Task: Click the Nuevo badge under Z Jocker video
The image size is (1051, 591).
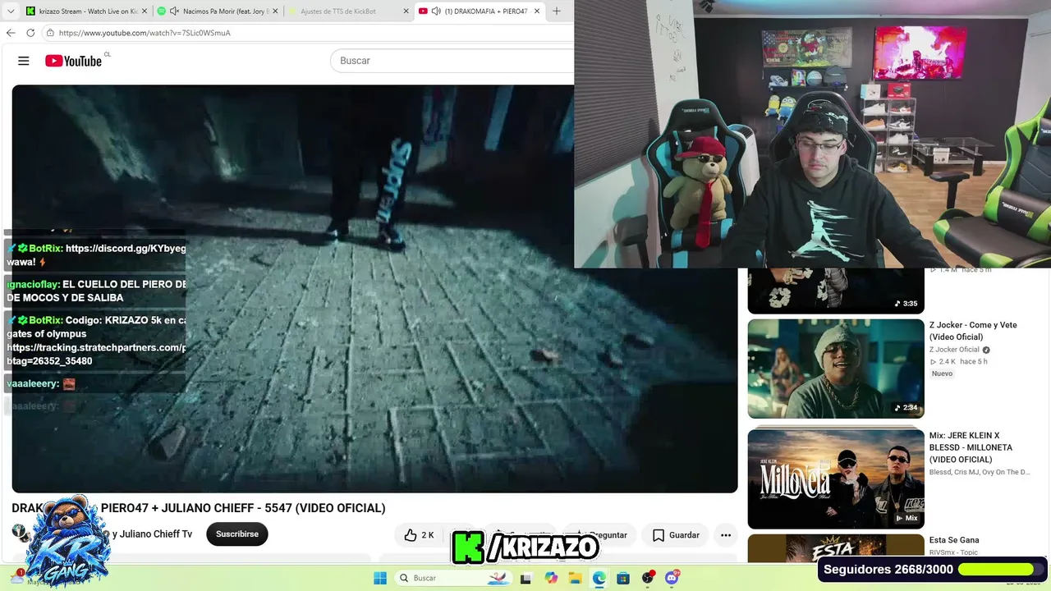Action: pos(942,373)
